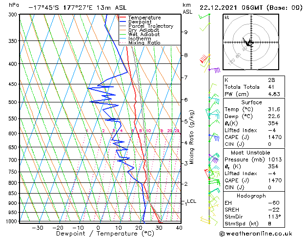The image size is (307, 237).
Task: Click the purple wind barb near 400 hPa
Action: click(215, 70)
